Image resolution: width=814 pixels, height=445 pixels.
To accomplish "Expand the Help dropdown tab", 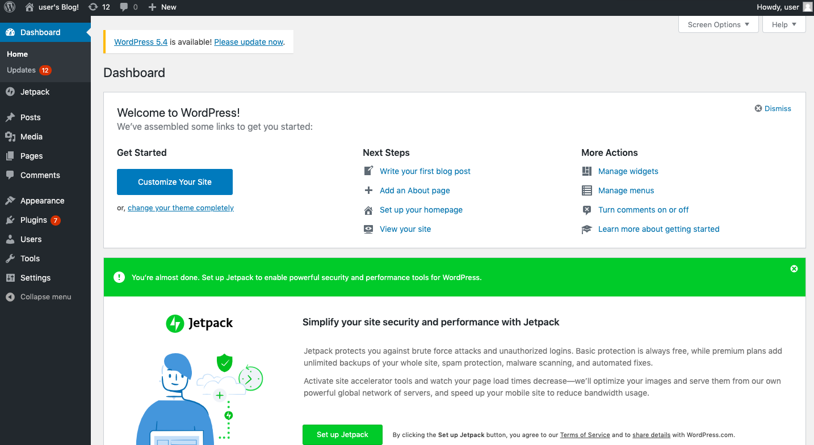I will tap(784, 24).
